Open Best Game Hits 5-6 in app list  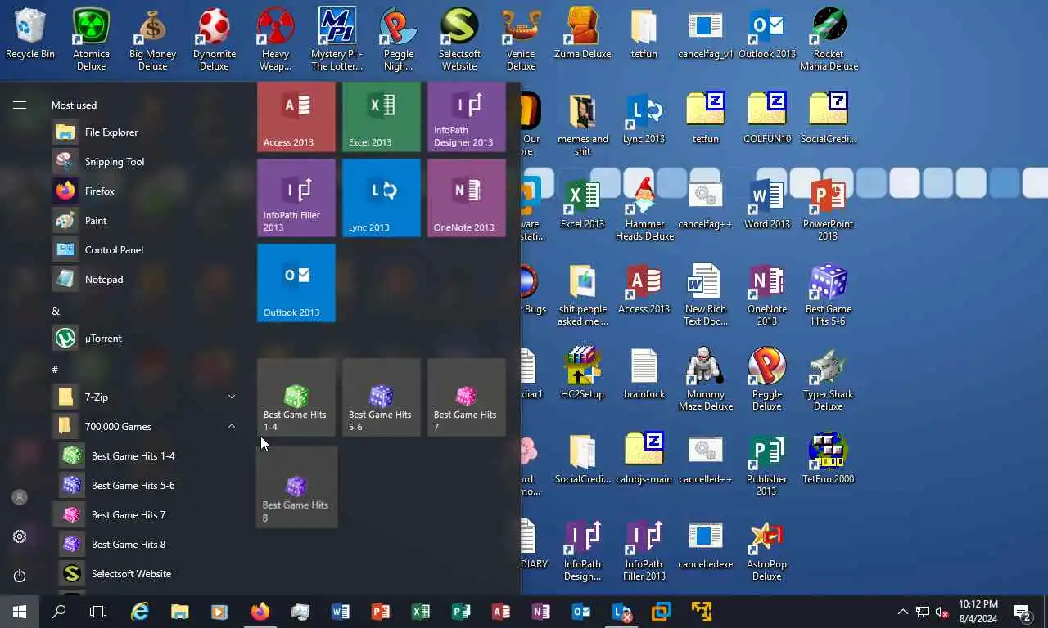pyautogui.click(x=147, y=486)
